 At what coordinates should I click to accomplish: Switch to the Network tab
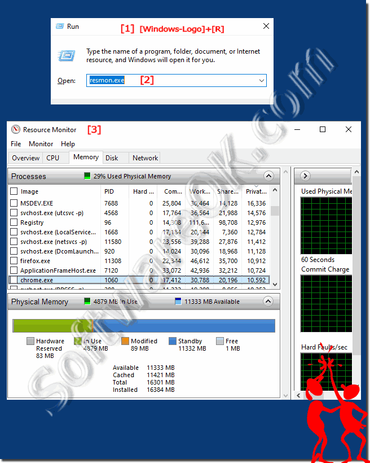click(x=145, y=158)
